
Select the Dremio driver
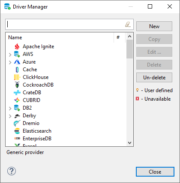point(31,123)
